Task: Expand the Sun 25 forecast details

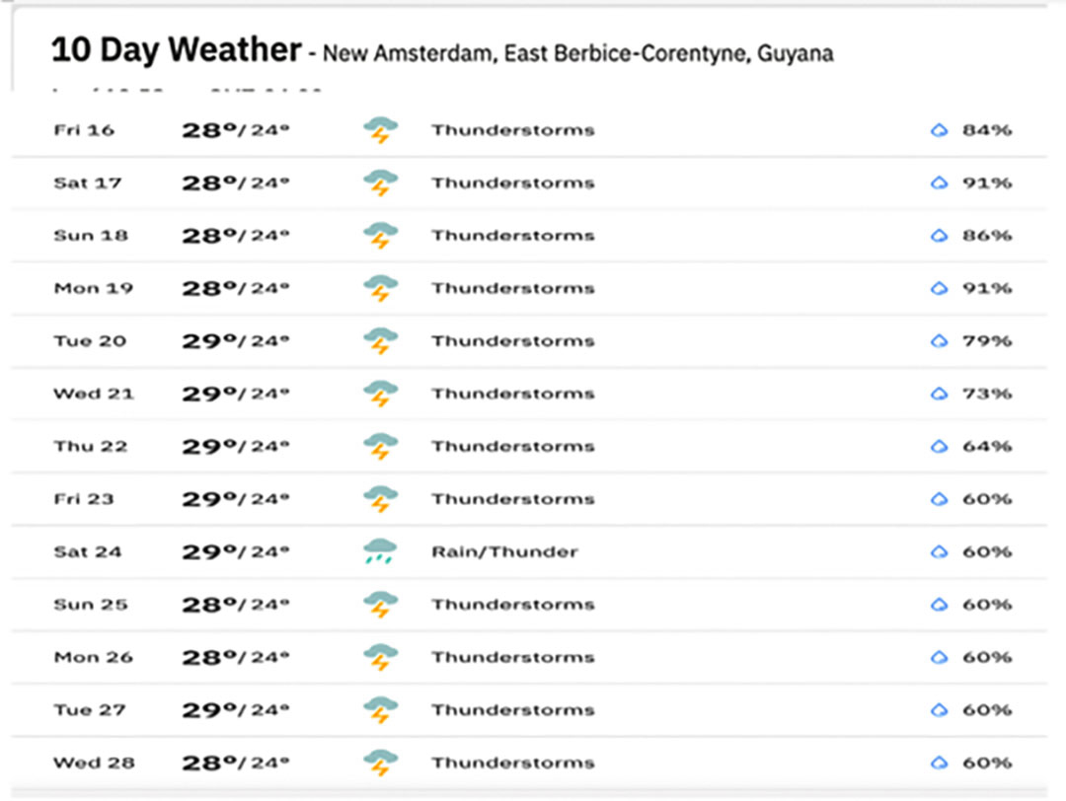Action: [x=529, y=604]
